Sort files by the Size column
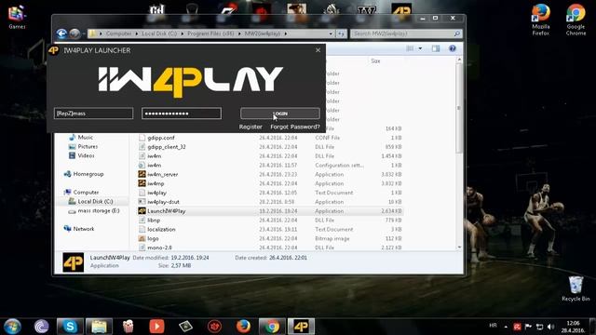Image resolution: width=596 pixels, height=335 pixels. (375, 60)
